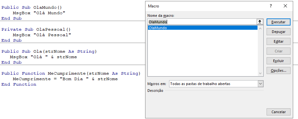
Task: Click the 'MsgBox "Olá Pessoal"' line
Action: click(x=42, y=35)
